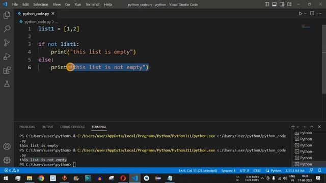Open the View menu
The width and height of the screenshot is (326, 183).
57,5
